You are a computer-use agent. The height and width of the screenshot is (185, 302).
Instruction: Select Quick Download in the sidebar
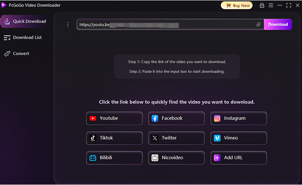(x=25, y=21)
